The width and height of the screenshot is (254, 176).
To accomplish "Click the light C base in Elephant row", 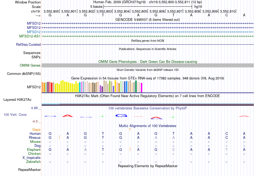I will [x=174, y=150].
